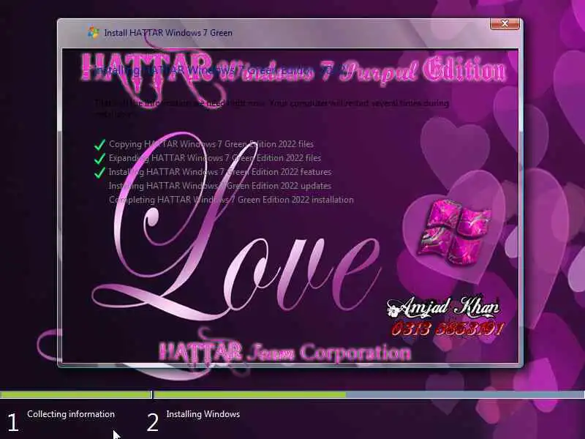Click the green checkmark beside 'Copying HATTAR' step
The image size is (585, 439).
click(x=99, y=144)
